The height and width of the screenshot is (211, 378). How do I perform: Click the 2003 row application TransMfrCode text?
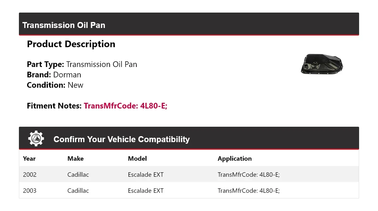[x=249, y=191]
